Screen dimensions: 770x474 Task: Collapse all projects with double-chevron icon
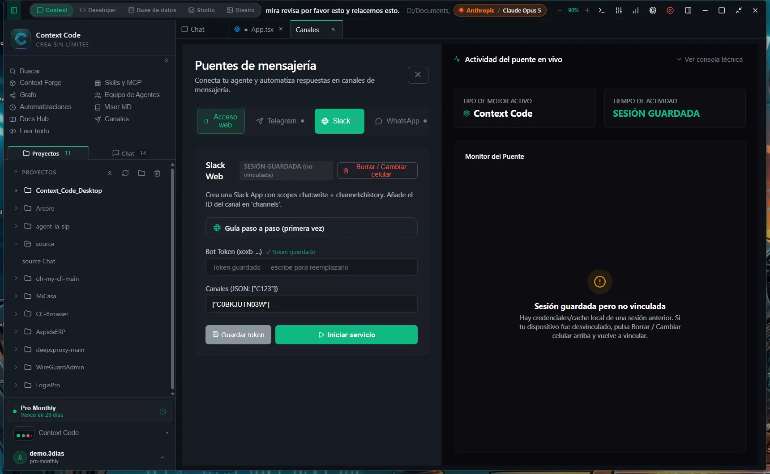coord(110,173)
